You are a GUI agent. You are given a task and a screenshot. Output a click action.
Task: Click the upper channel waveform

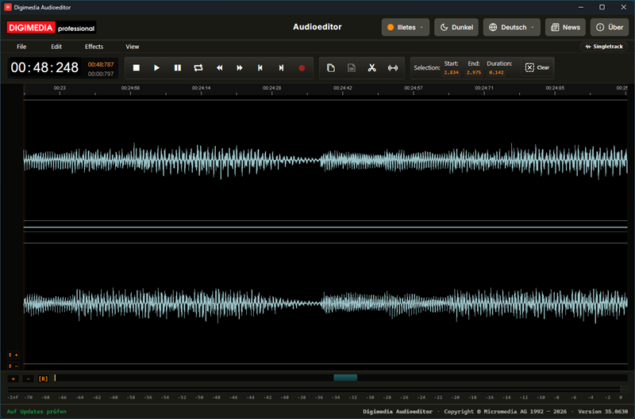325,161
